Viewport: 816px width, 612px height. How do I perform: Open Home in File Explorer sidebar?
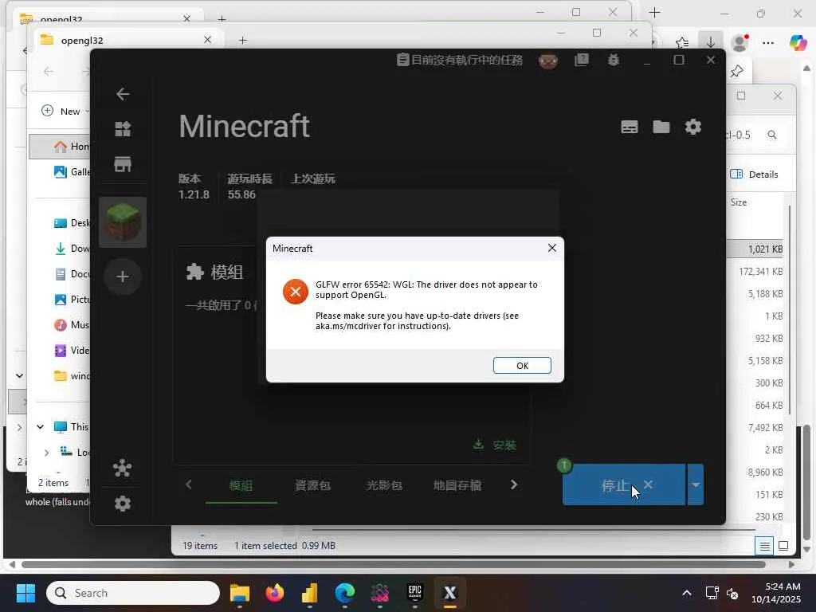(59, 147)
